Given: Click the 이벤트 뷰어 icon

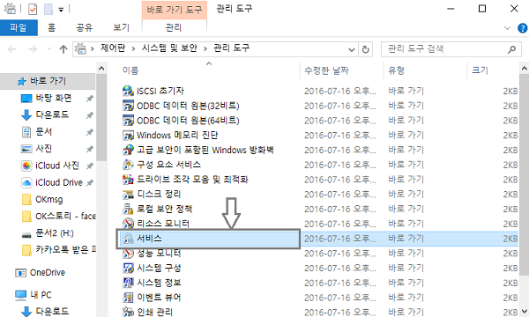Looking at the screenshot, I should [x=128, y=298].
